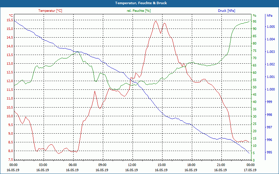Viewport: 279px width, 174px height.
Task: Click the '16.05.19' date under 06:00
Action: tap(73, 170)
